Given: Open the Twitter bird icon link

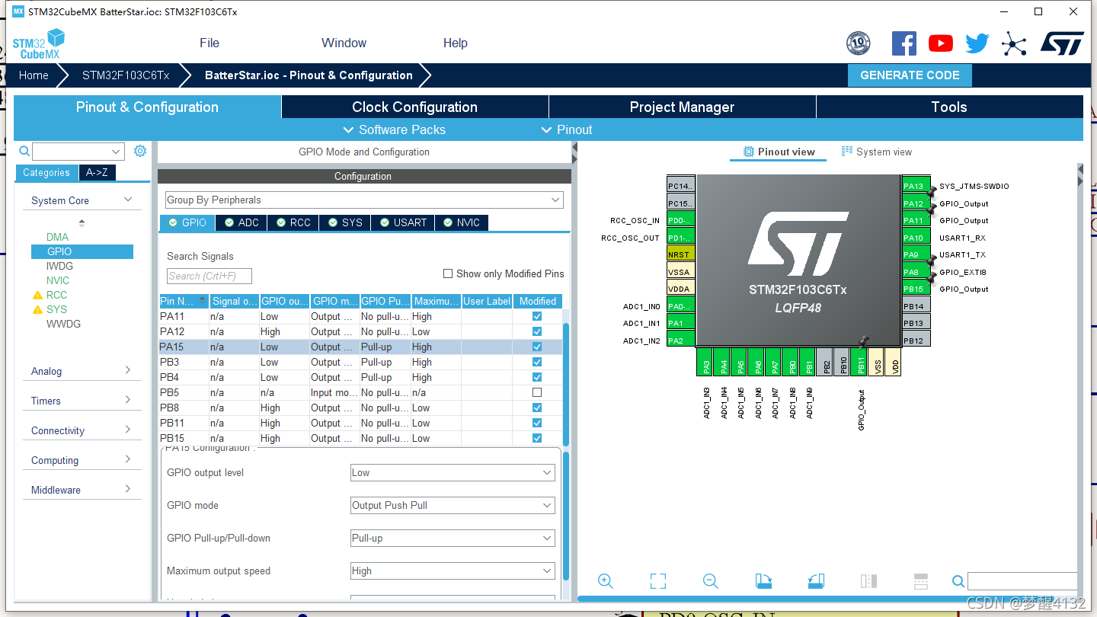Looking at the screenshot, I should pos(977,43).
